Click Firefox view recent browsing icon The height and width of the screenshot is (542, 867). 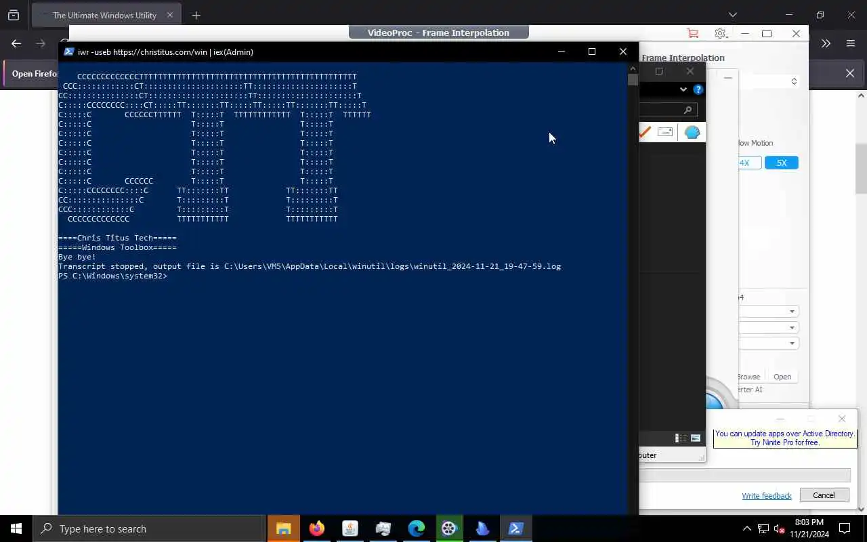(x=14, y=15)
